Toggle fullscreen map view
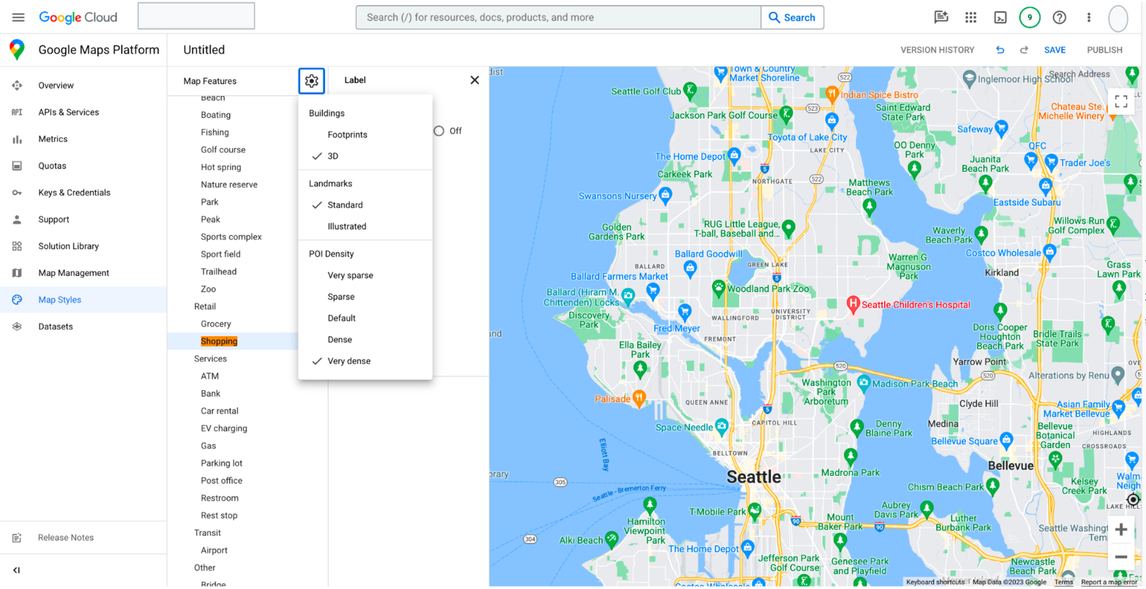Viewport: 1146px width, 589px height. pyautogui.click(x=1121, y=101)
